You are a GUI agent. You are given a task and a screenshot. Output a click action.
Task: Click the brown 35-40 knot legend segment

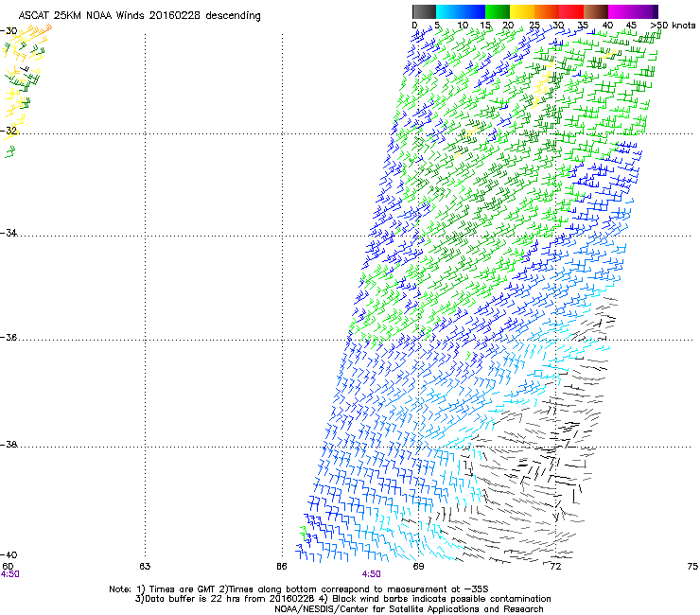596,11
